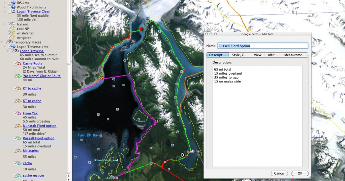Uncheck the Arrigatch placemark checkbox
Image resolution: width=345 pixels, height=181 pixels.
(x=9, y=37)
